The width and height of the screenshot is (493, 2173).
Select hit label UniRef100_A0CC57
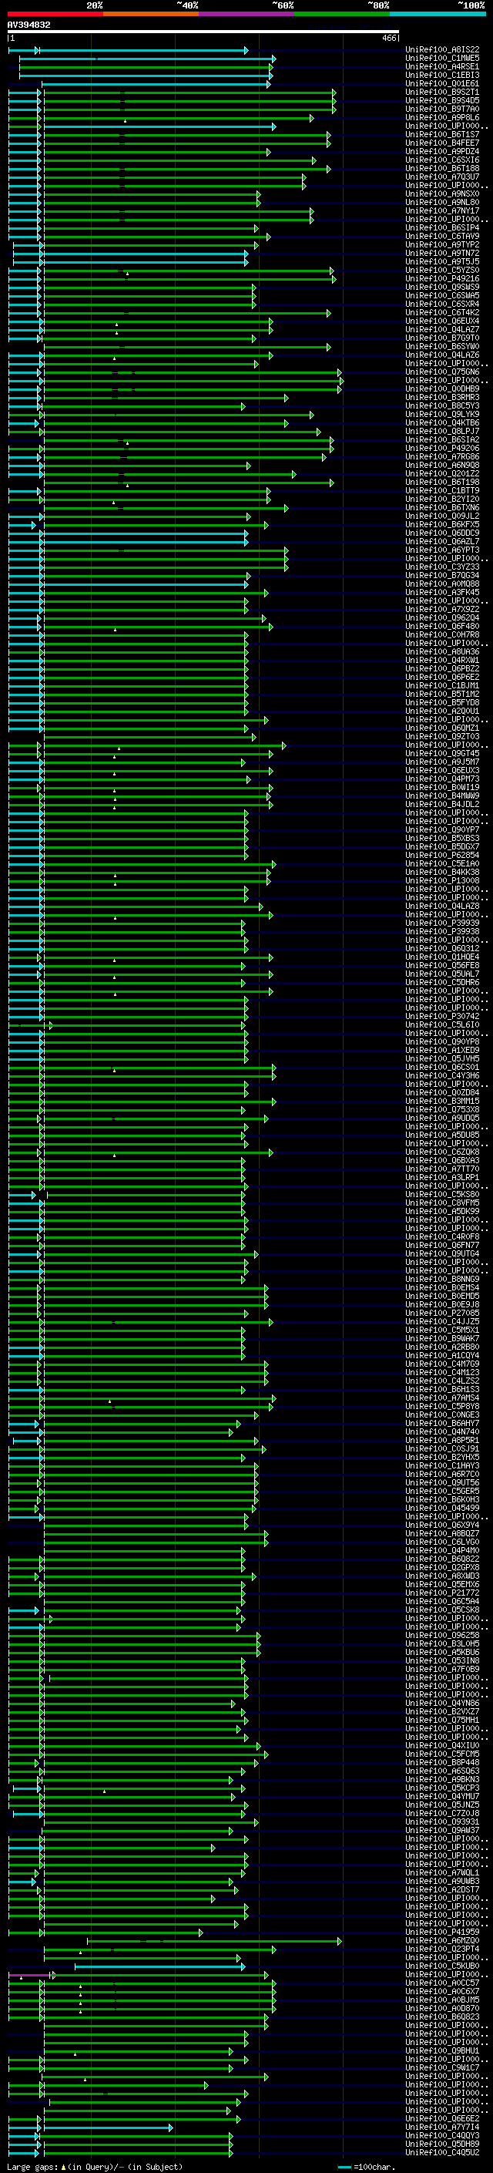pos(442,1983)
